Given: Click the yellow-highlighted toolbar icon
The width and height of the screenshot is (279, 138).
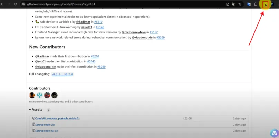Looking at the screenshot, I should click(x=265, y=4).
